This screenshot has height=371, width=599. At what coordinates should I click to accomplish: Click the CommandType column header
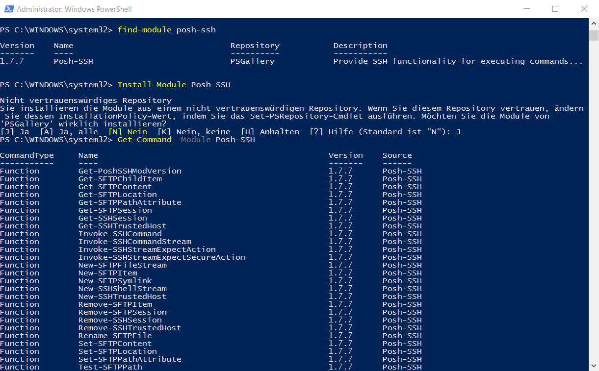pyautogui.click(x=27, y=155)
